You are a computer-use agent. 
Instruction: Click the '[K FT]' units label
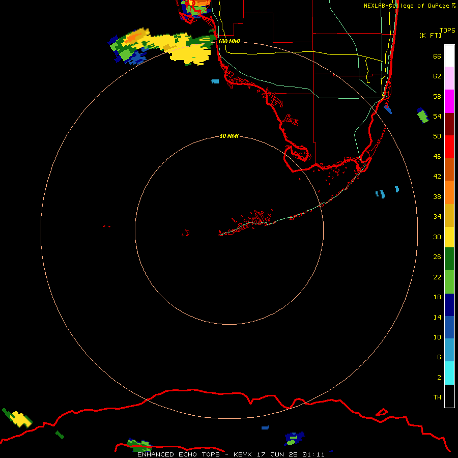(430, 35)
